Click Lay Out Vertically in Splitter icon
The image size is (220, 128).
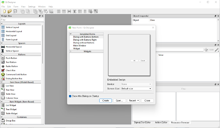pos(75,11)
